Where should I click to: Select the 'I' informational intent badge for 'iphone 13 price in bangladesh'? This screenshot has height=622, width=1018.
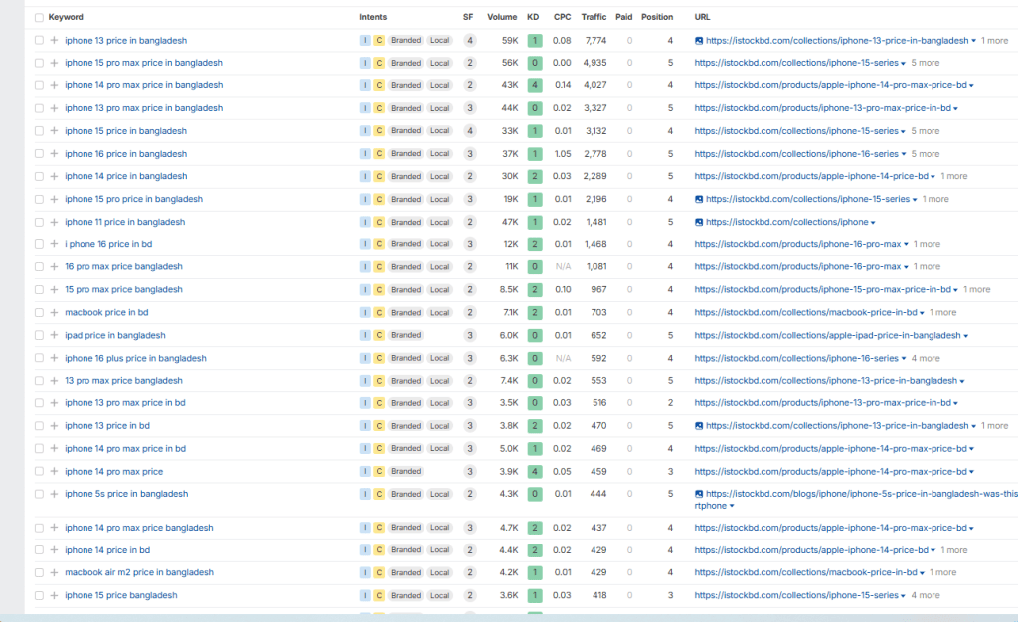pos(365,40)
